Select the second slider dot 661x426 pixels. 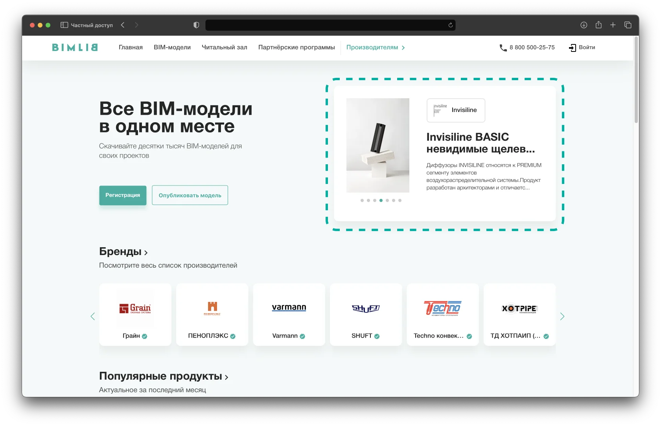[x=368, y=200]
